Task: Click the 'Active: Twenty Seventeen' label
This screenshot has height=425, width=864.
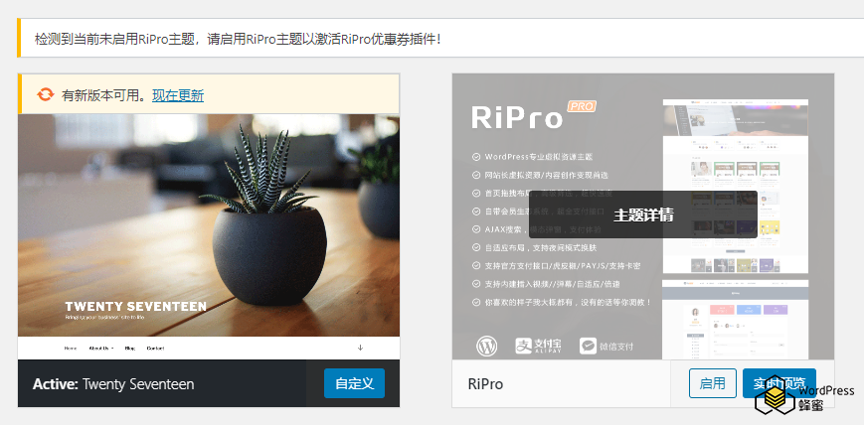Action: tap(113, 383)
